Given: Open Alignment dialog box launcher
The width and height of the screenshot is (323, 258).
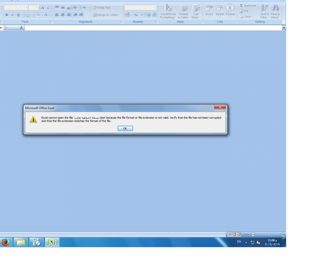Looking at the screenshot, I should pos(120,22).
